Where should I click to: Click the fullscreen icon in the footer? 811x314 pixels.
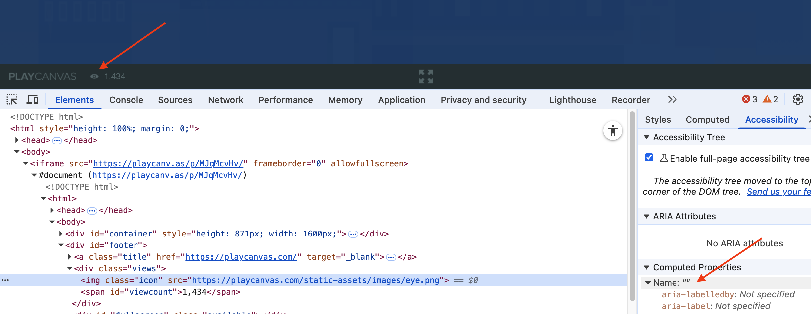426,77
